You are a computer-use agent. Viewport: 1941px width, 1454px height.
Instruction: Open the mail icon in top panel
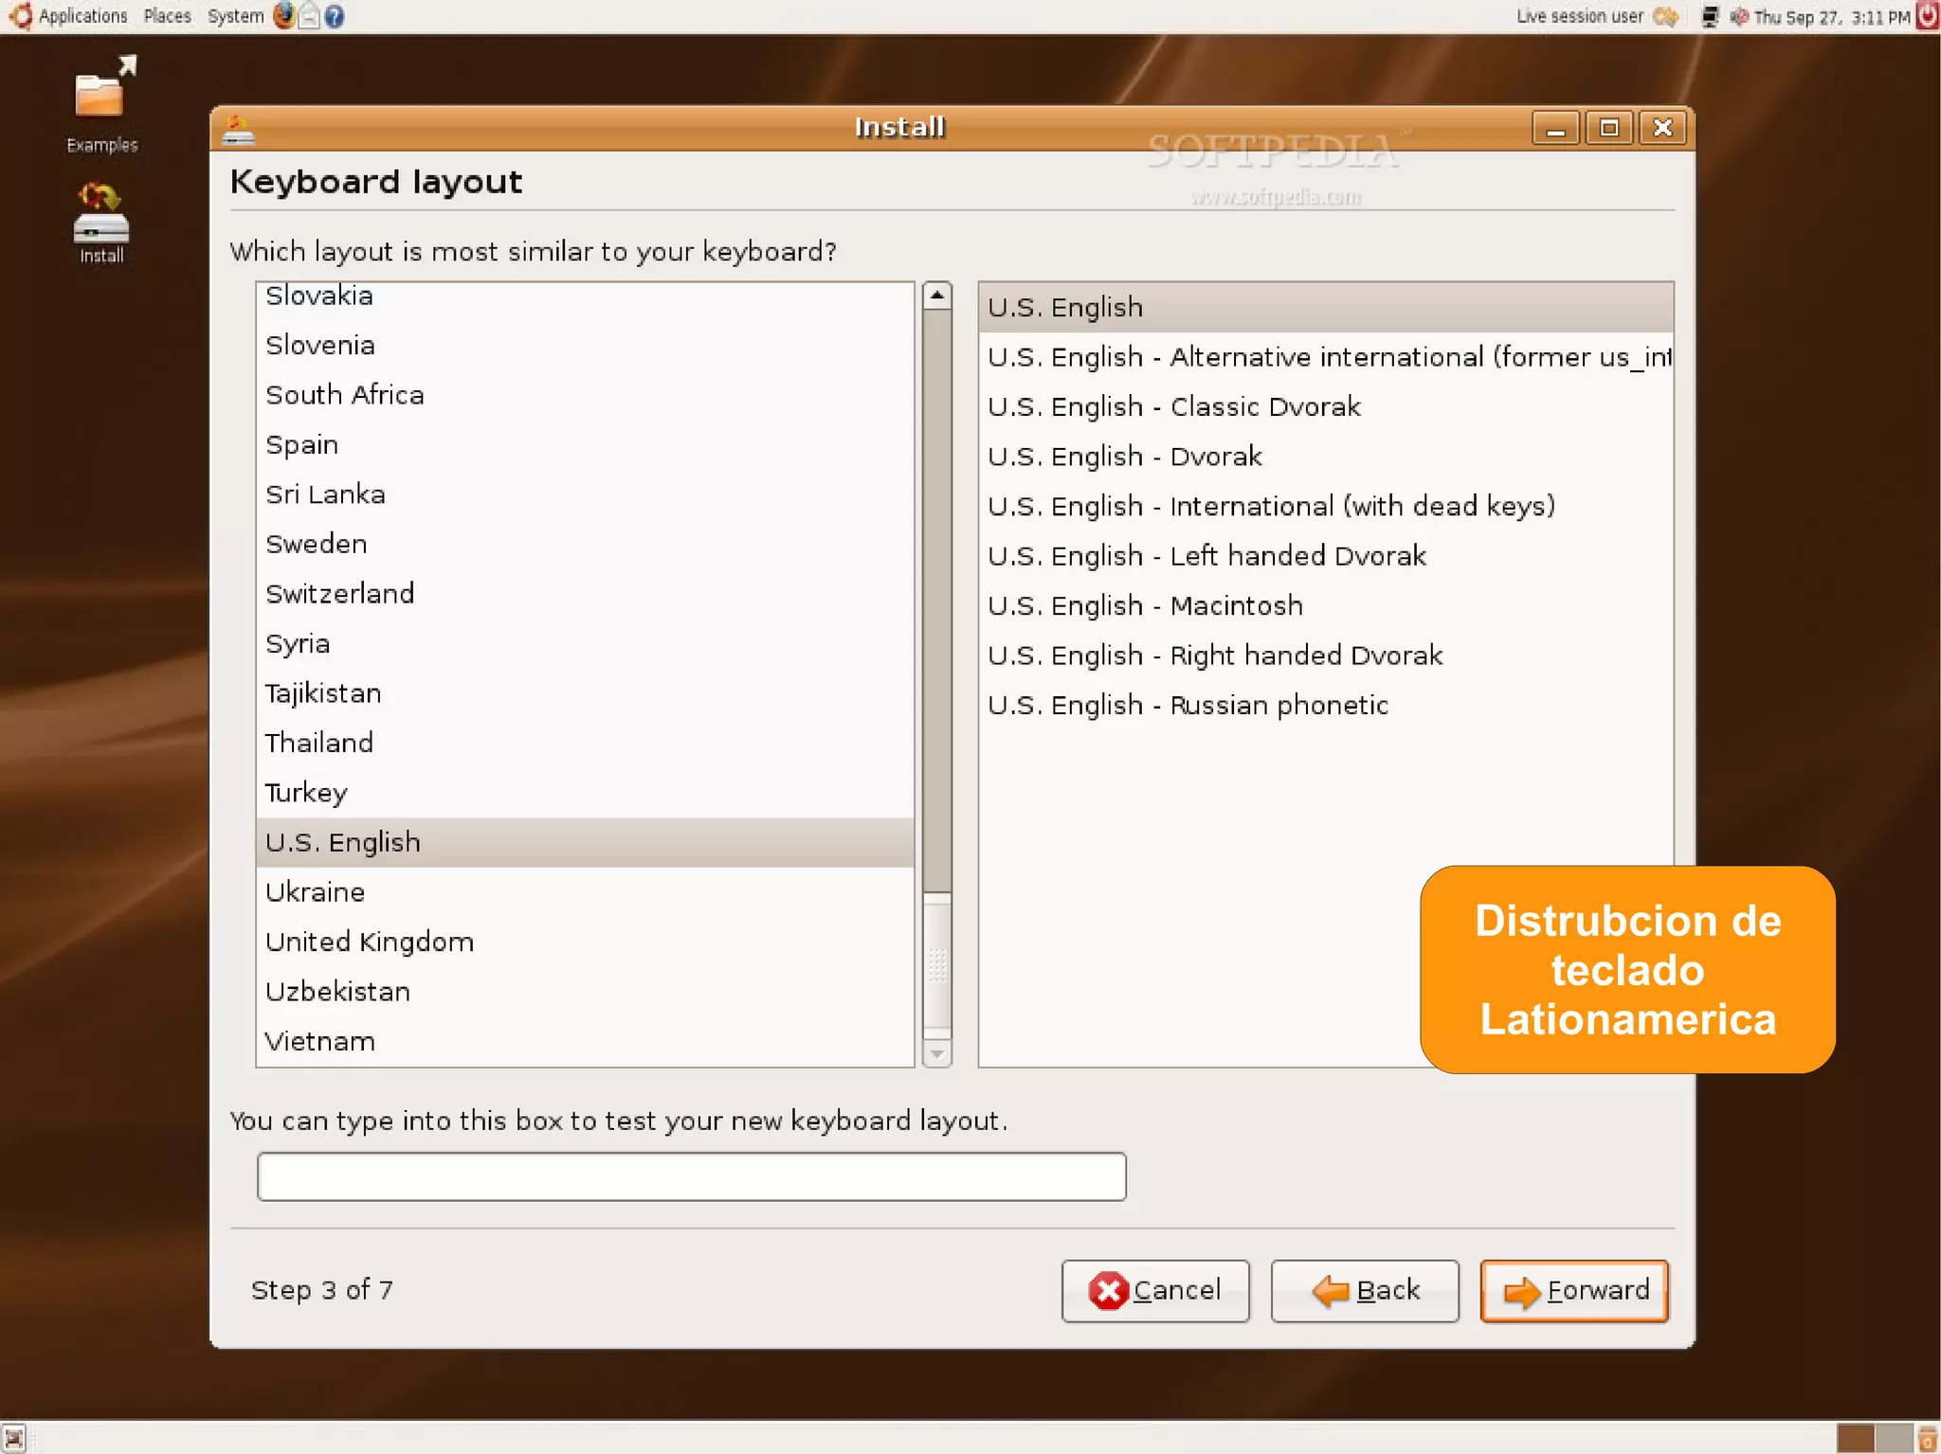309,16
